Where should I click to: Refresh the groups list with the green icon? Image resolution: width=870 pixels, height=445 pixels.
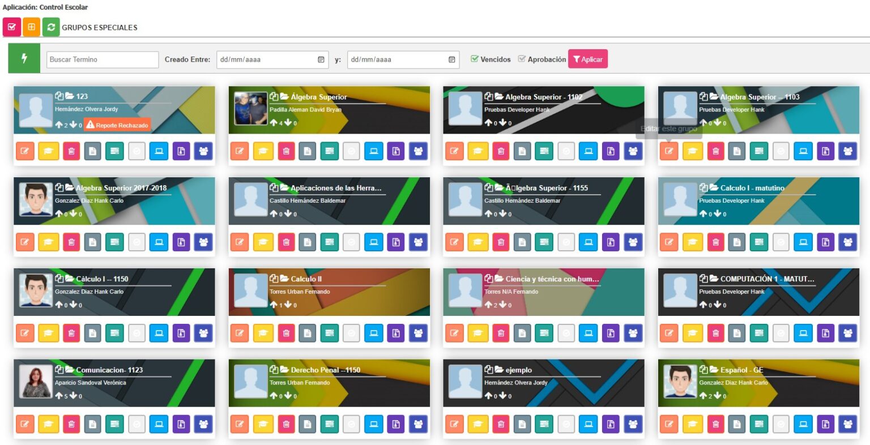(x=52, y=27)
